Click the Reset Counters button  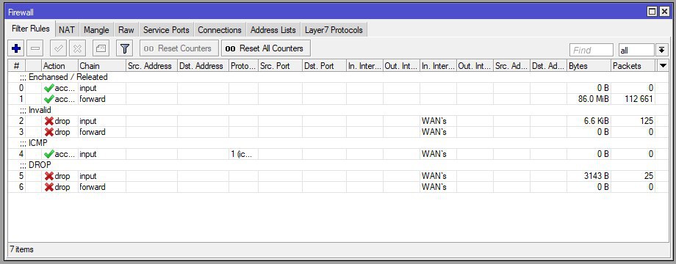[x=179, y=48]
